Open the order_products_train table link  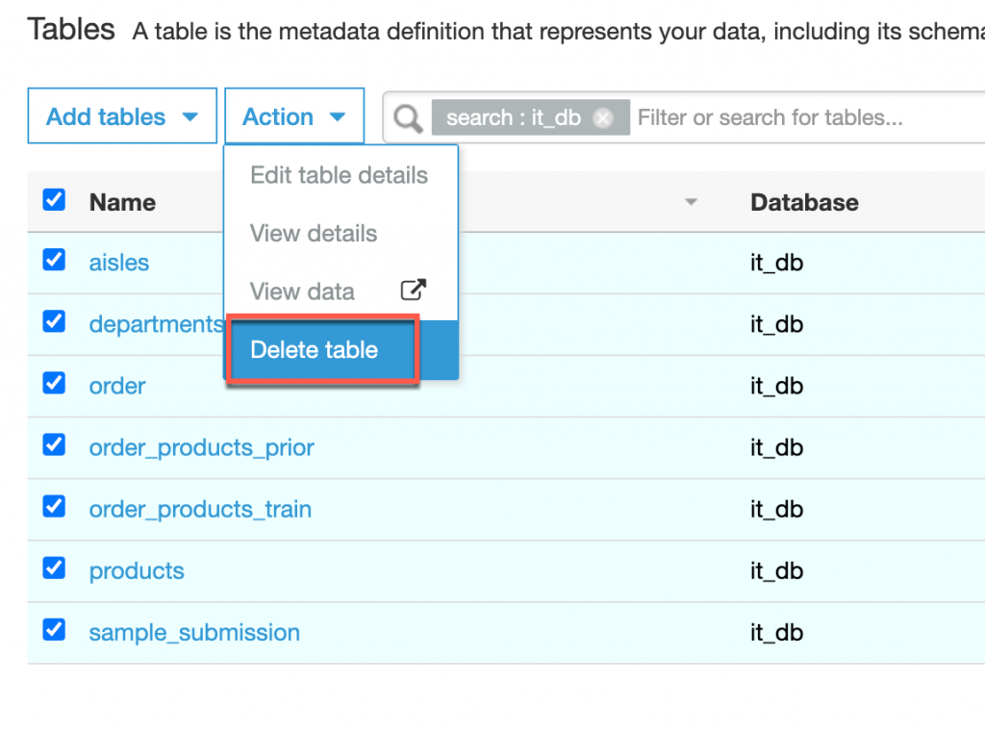(200, 509)
